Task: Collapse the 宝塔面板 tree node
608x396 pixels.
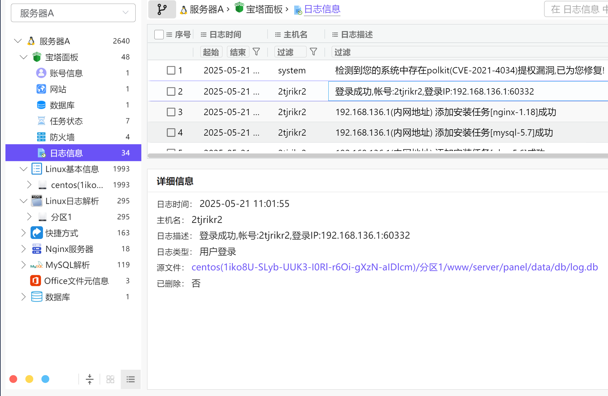Action: point(24,57)
